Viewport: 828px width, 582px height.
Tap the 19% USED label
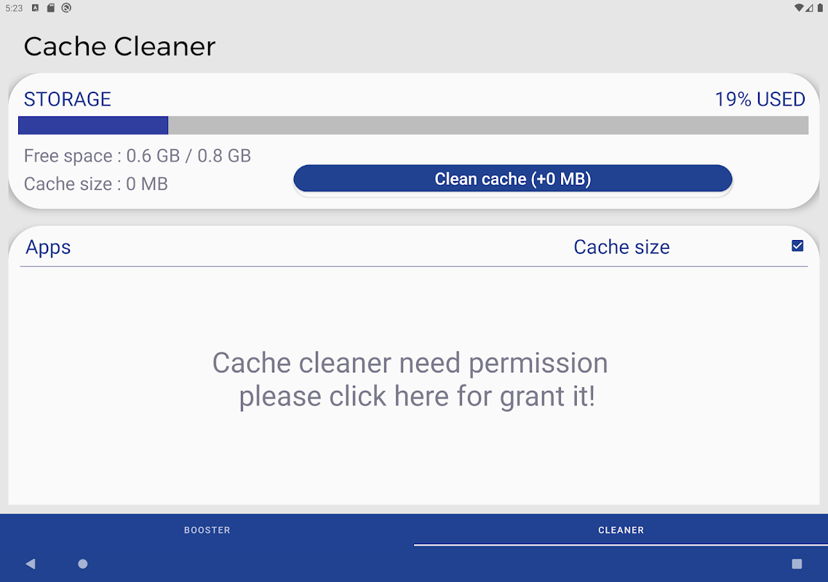tap(760, 100)
